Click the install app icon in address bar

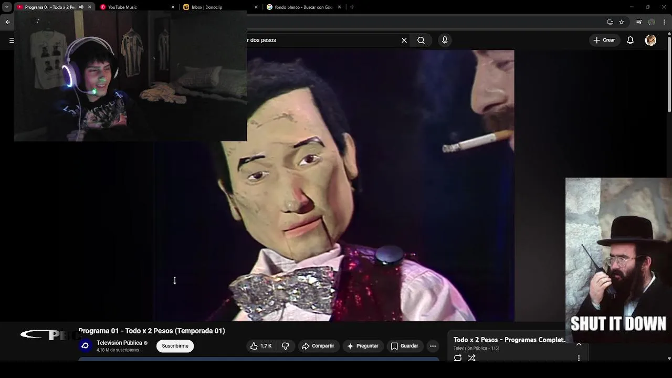click(x=610, y=22)
